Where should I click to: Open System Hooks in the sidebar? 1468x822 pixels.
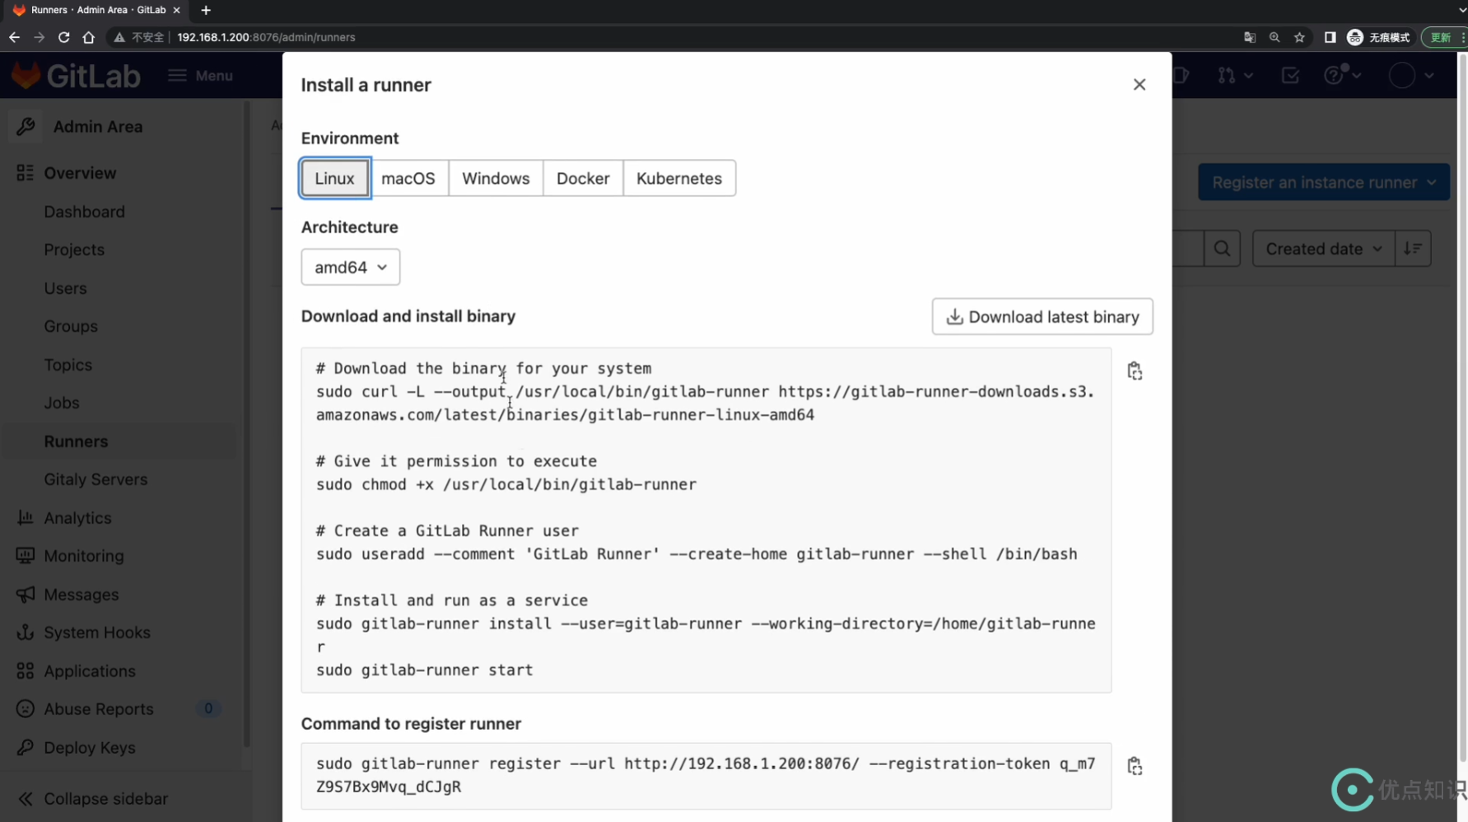97,633
